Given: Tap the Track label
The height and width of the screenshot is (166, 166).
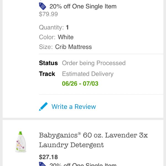Looking at the screenshot, I should click(x=47, y=74).
